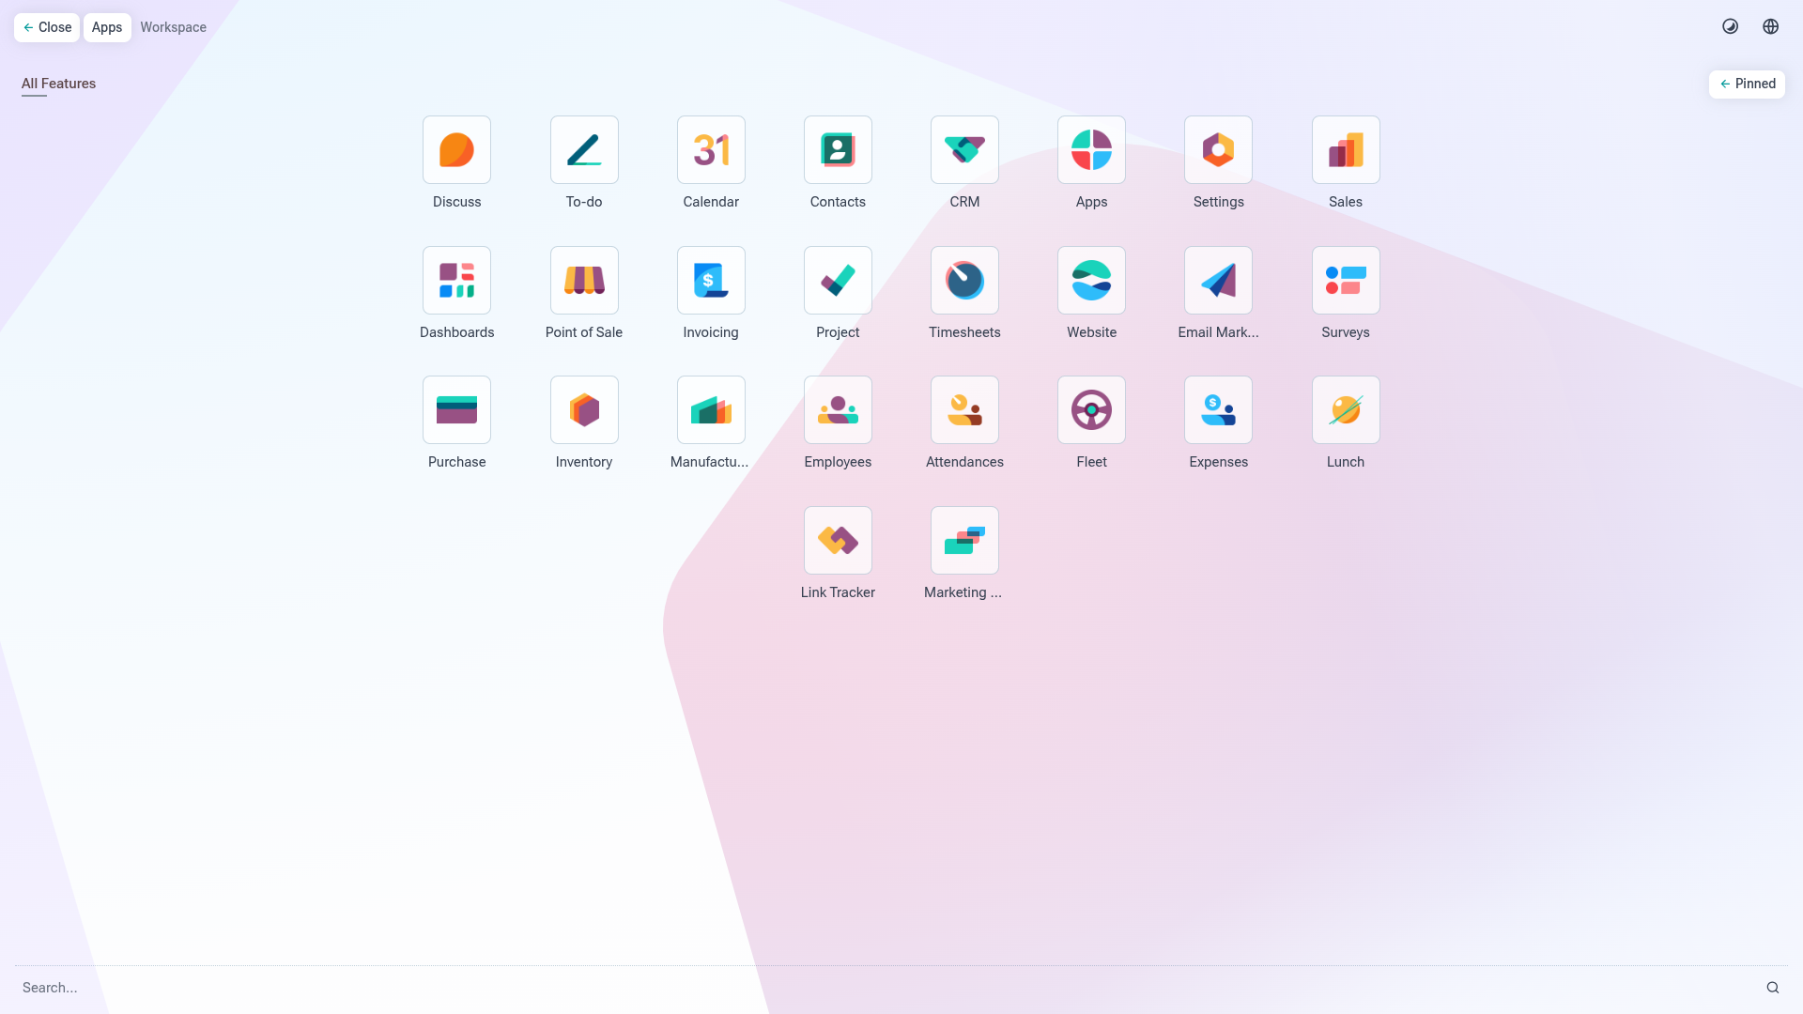Screen dimensions: 1803x1014
Task: Select the Apps tab in top bar
Action: click(107, 27)
